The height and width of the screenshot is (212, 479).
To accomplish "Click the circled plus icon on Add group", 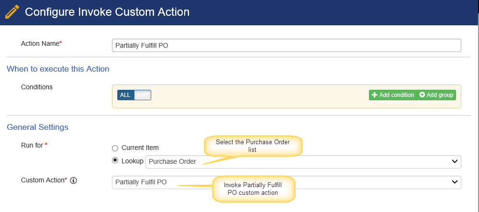I will [x=422, y=95].
